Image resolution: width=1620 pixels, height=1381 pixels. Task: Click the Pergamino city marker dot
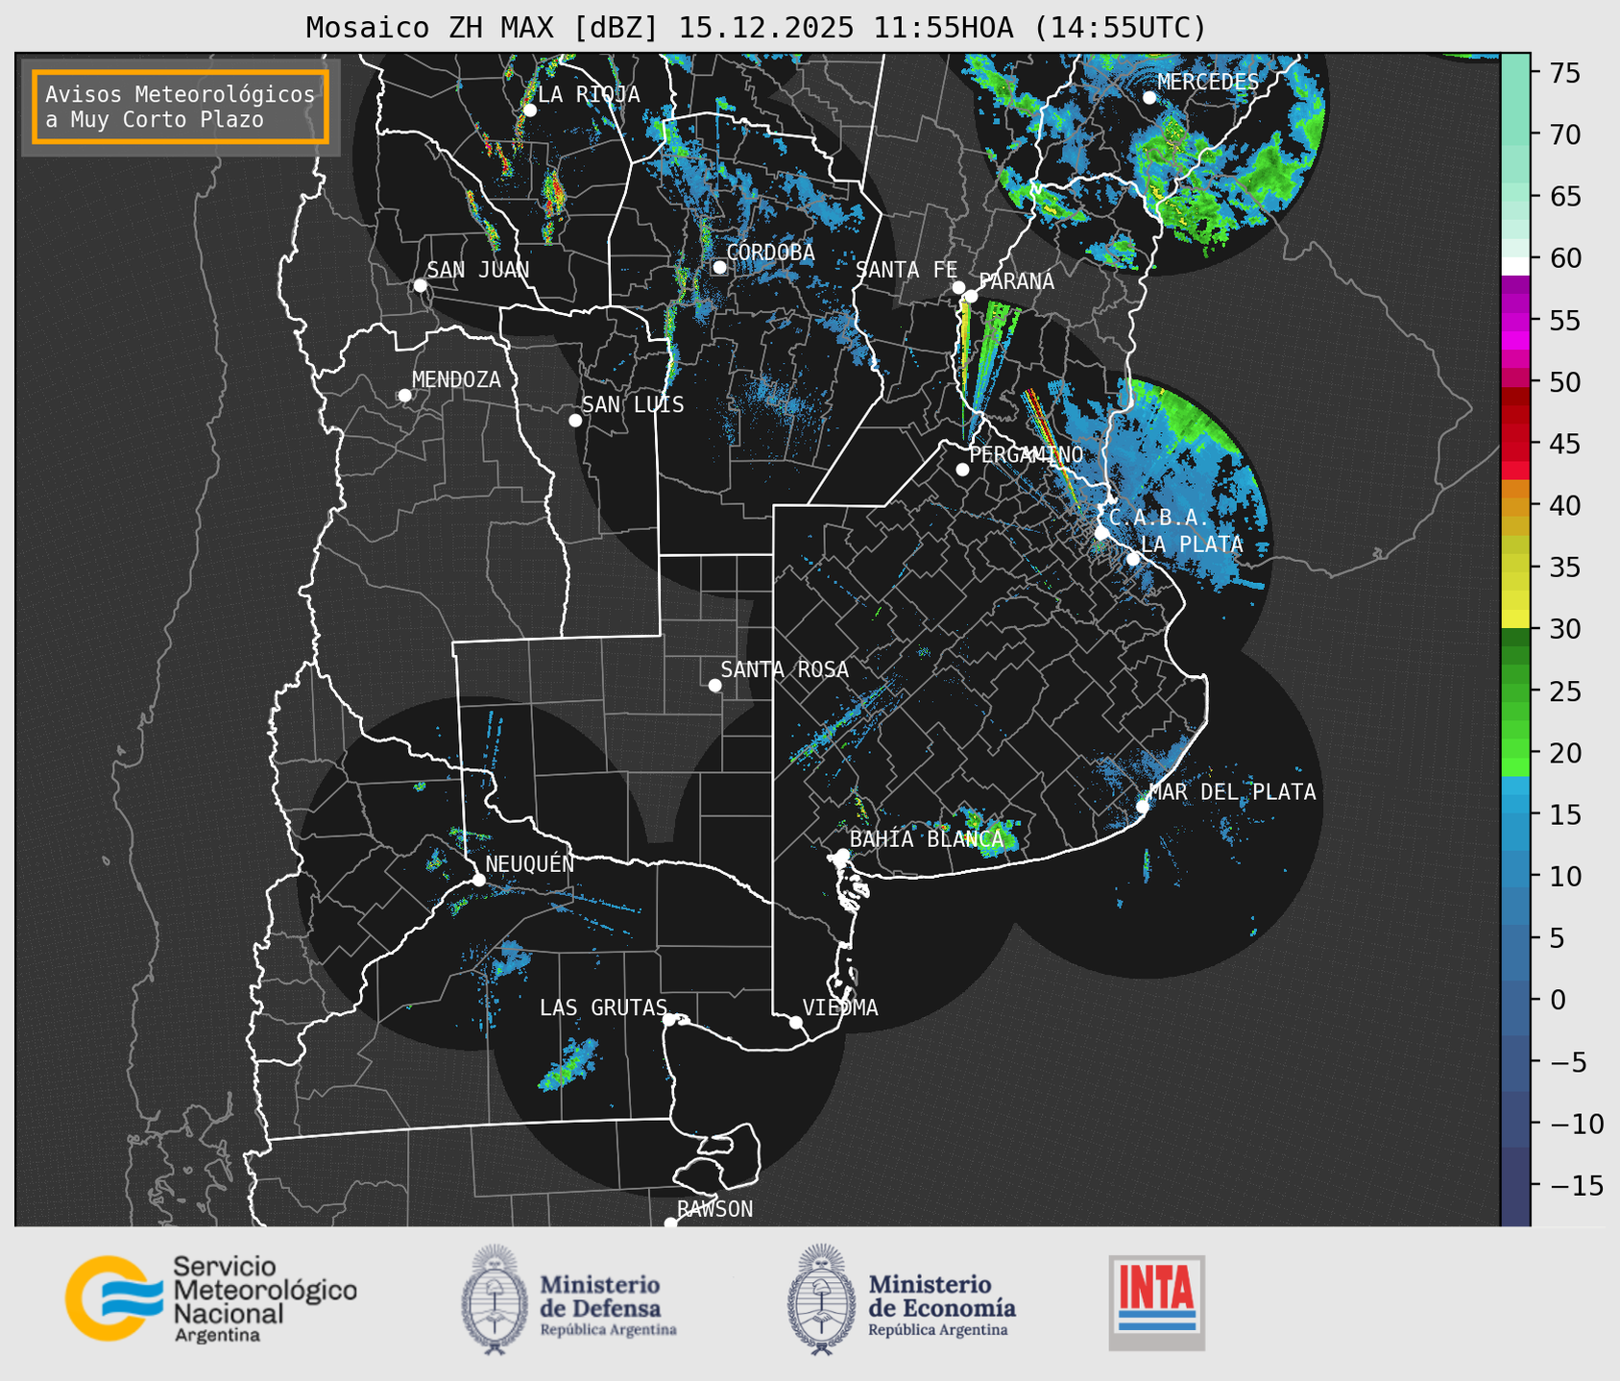(x=962, y=470)
